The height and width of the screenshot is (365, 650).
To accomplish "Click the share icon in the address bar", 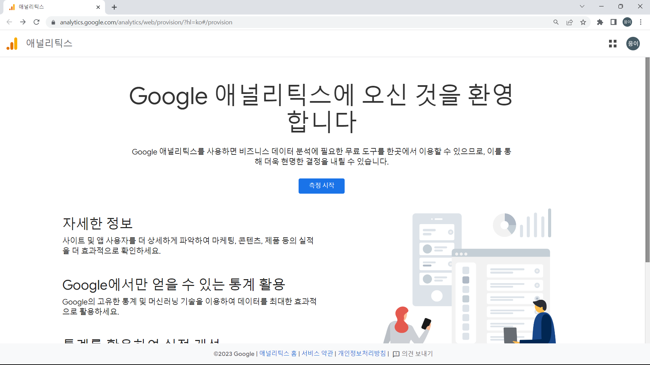I will 569,22.
